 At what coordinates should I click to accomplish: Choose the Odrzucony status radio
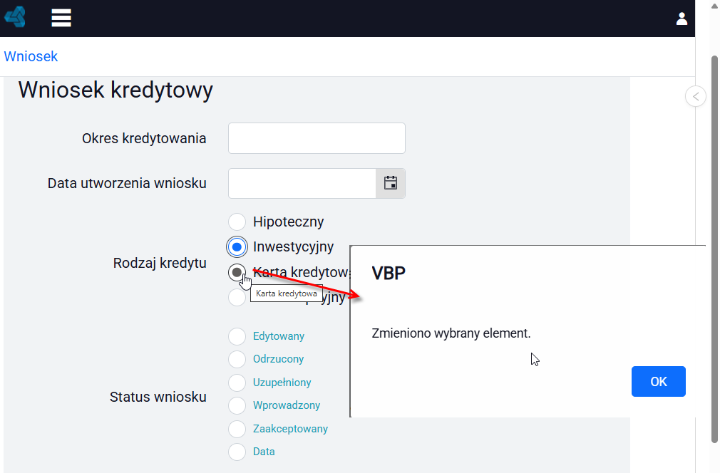(237, 359)
